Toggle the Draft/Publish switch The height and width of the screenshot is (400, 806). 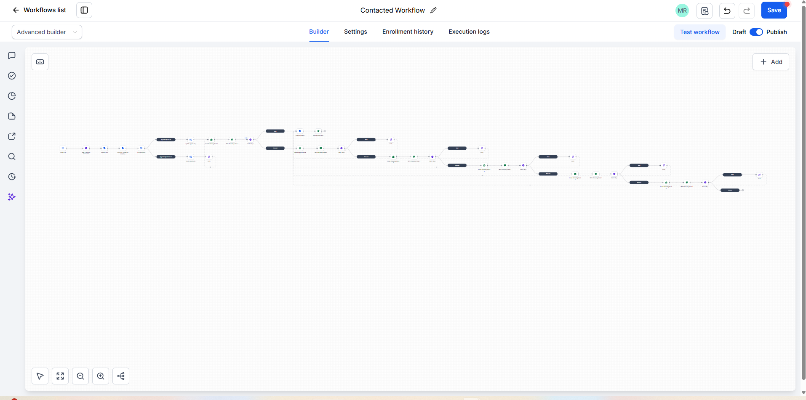tap(756, 32)
